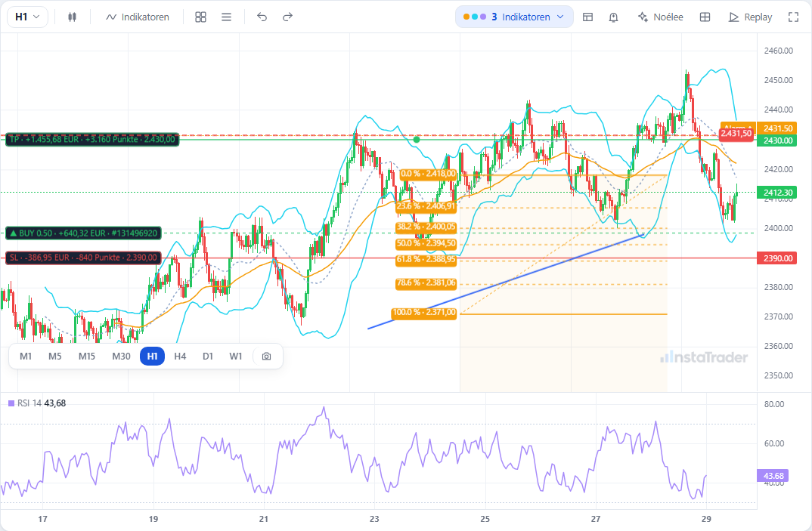This screenshot has height=531, width=812.
Task: Open the table grid icon
Action: point(705,17)
